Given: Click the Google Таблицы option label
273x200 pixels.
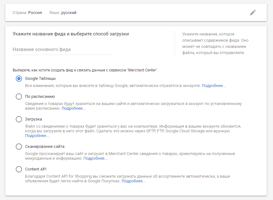Looking at the screenshot, I should click(40, 79).
